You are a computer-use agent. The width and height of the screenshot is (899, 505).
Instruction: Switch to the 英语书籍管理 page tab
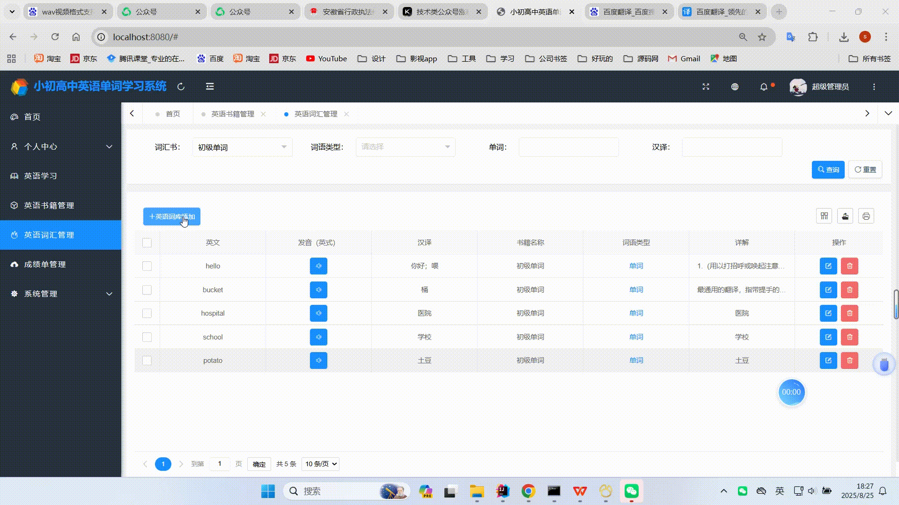coord(233,114)
